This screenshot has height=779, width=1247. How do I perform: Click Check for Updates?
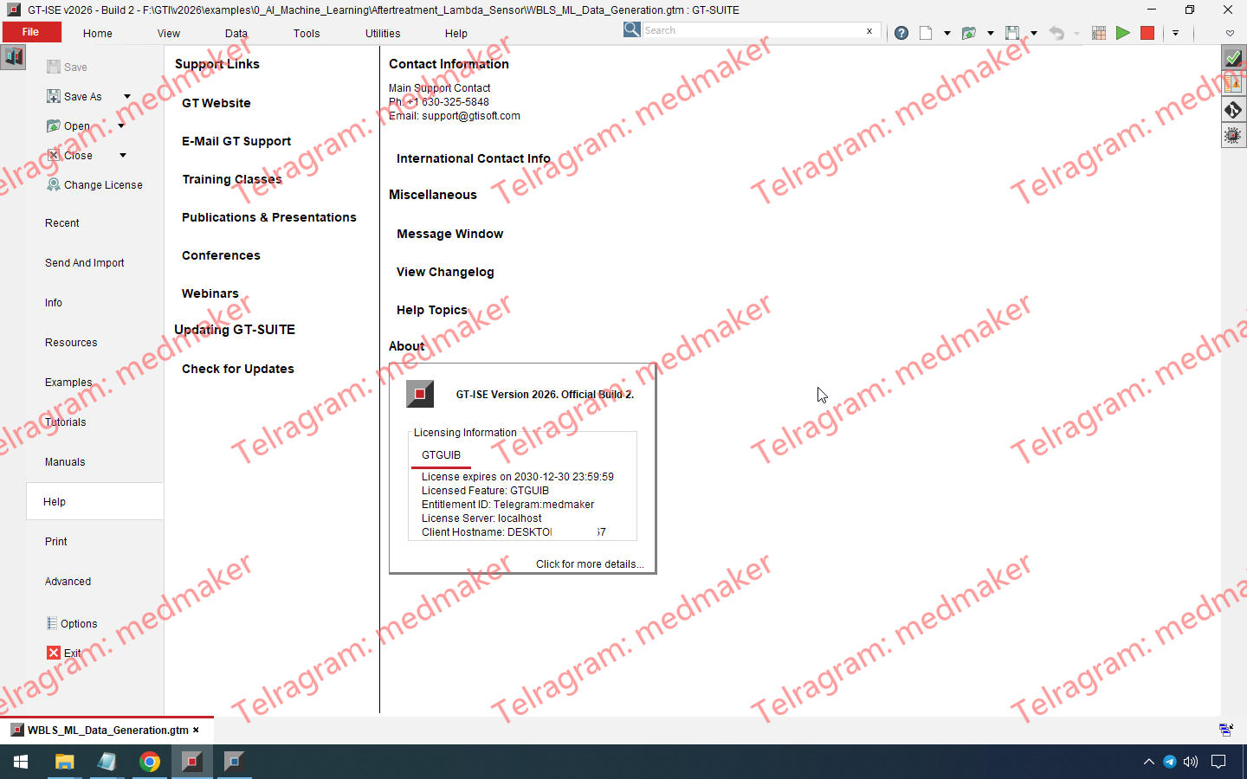point(238,369)
